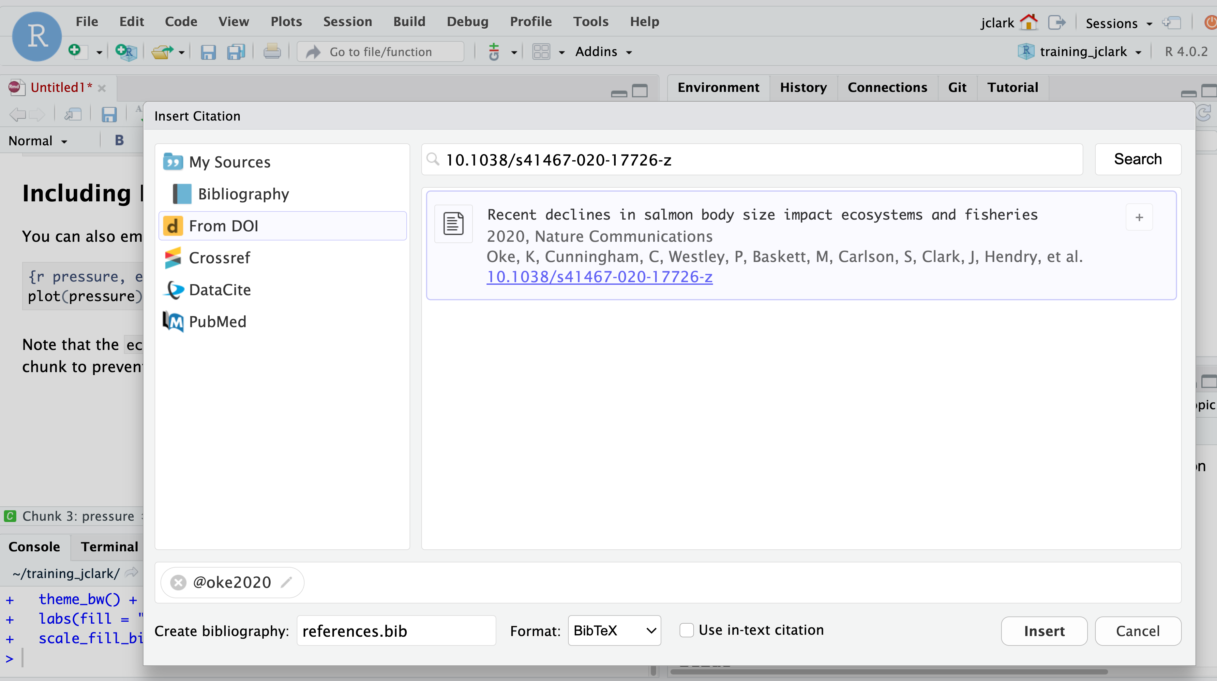Click the print document icon

click(272, 51)
